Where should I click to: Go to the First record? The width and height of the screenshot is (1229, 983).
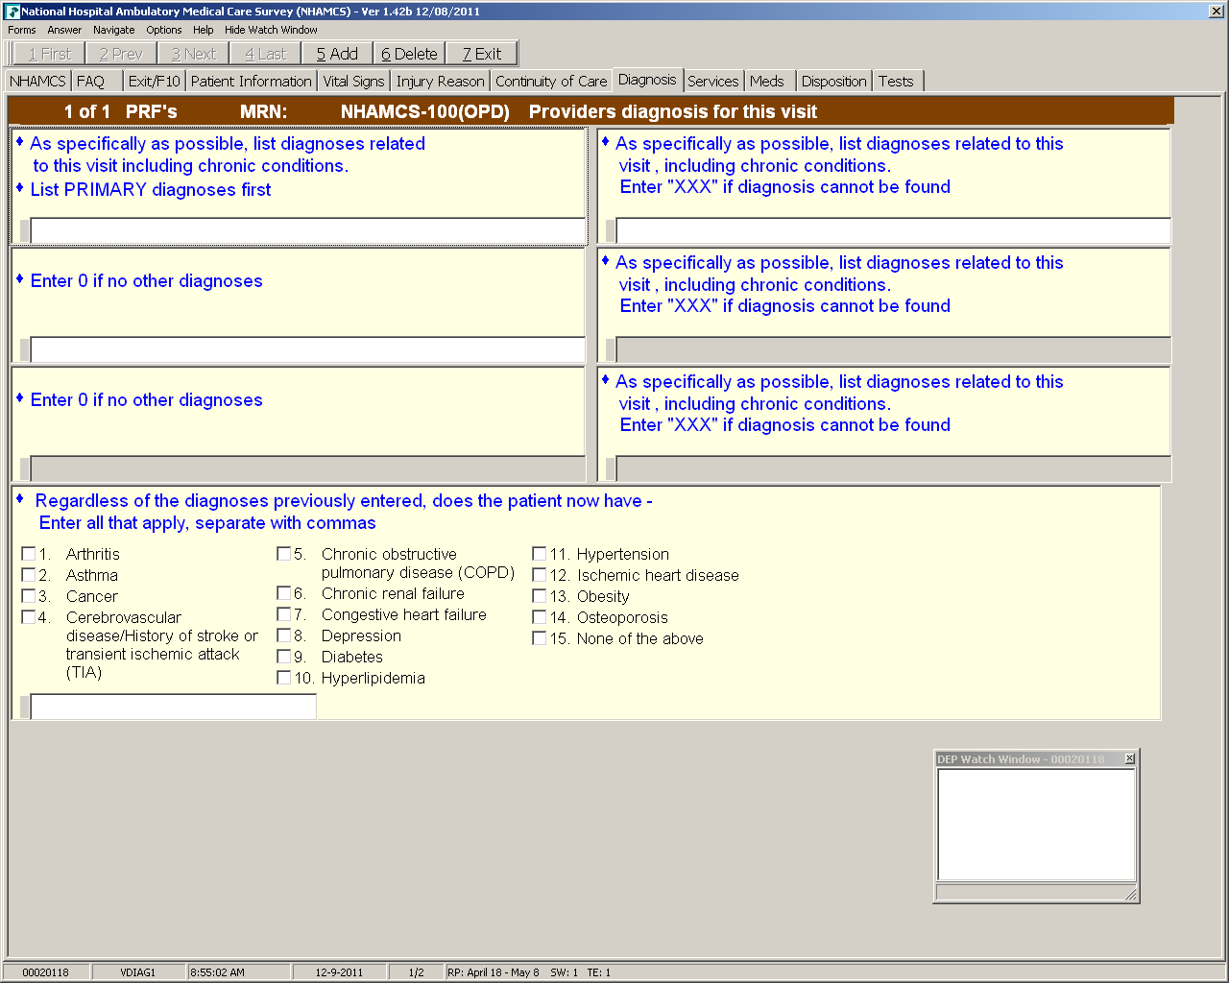click(50, 54)
